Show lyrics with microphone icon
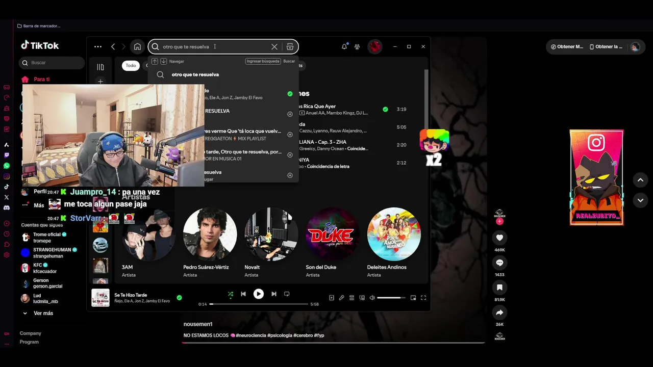Screen dimensions: 653x367 click(x=342, y=298)
